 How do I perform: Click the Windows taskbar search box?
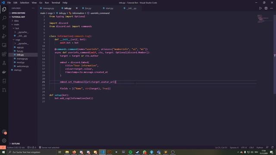pyautogui.click(x=31, y=152)
